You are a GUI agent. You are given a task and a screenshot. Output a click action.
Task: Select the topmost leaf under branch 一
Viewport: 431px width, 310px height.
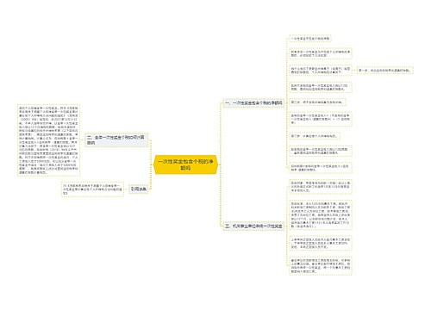coord(310,39)
